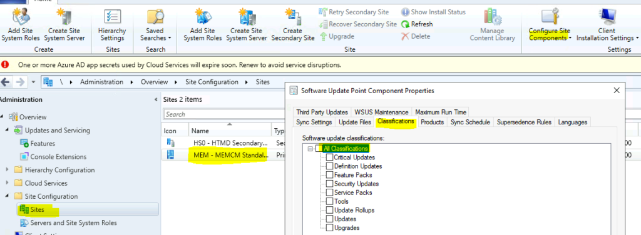This screenshot has height=235, width=641.
Task: Click Create Site System Server in Site group
Action: (247, 24)
